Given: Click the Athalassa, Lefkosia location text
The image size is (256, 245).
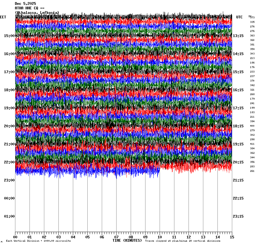Looking at the screenshot, I should [x=37, y=13].
